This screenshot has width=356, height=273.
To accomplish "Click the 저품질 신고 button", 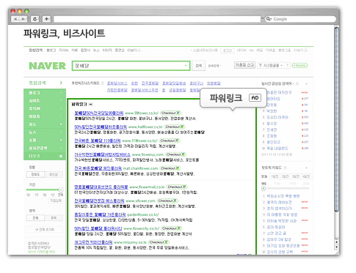I will pos(244,65).
